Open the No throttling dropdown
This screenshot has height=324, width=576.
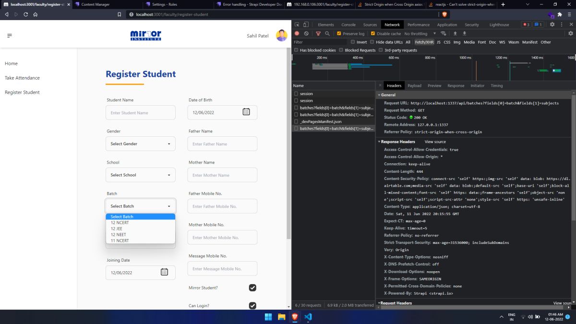(420, 34)
